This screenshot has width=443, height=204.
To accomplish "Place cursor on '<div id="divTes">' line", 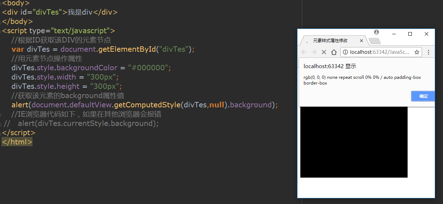I will (60, 12).
